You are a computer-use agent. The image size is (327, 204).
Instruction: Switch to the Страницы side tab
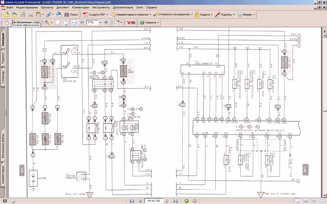point(3,78)
